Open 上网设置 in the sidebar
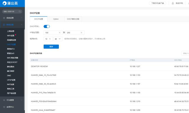 tap(11, 31)
